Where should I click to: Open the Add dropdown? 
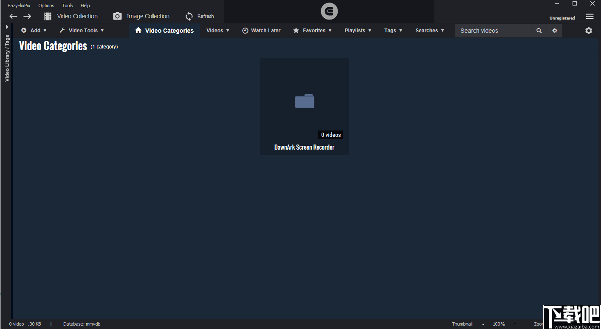point(34,31)
